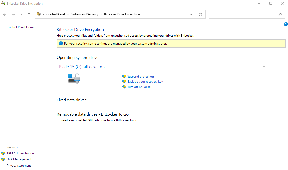Click the Refresh address bar icon
The width and height of the screenshot is (288, 170).
click(x=200, y=14)
